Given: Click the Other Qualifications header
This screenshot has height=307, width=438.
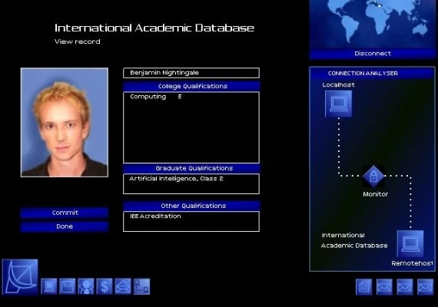Looking at the screenshot, I should [191, 206].
